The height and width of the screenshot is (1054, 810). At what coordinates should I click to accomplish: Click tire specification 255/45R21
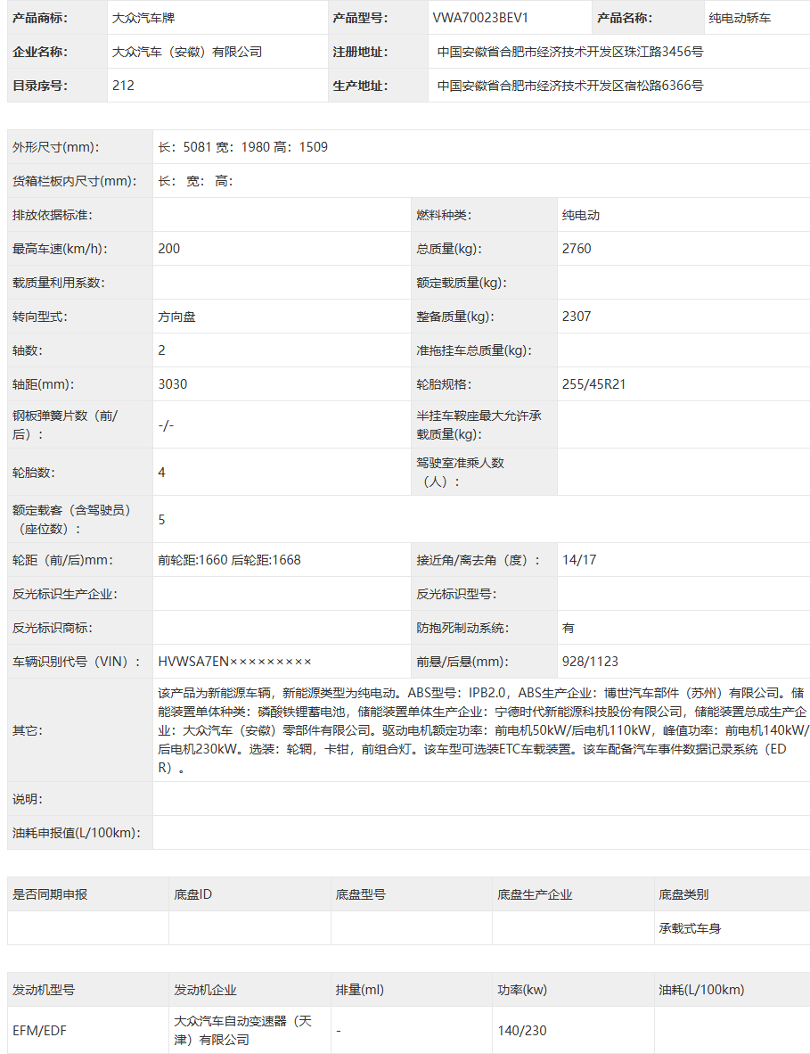(593, 384)
